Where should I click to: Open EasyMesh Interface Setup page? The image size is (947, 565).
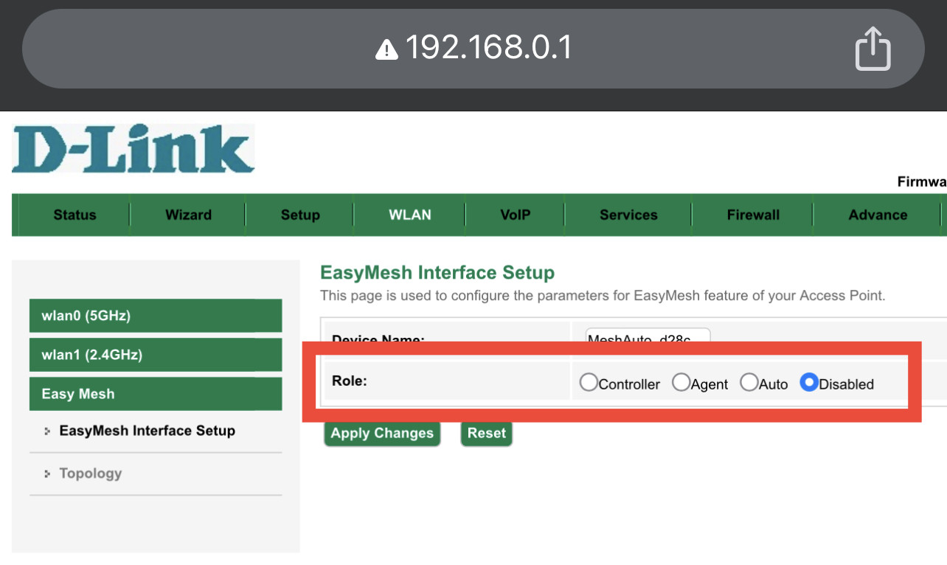click(x=147, y=431)
